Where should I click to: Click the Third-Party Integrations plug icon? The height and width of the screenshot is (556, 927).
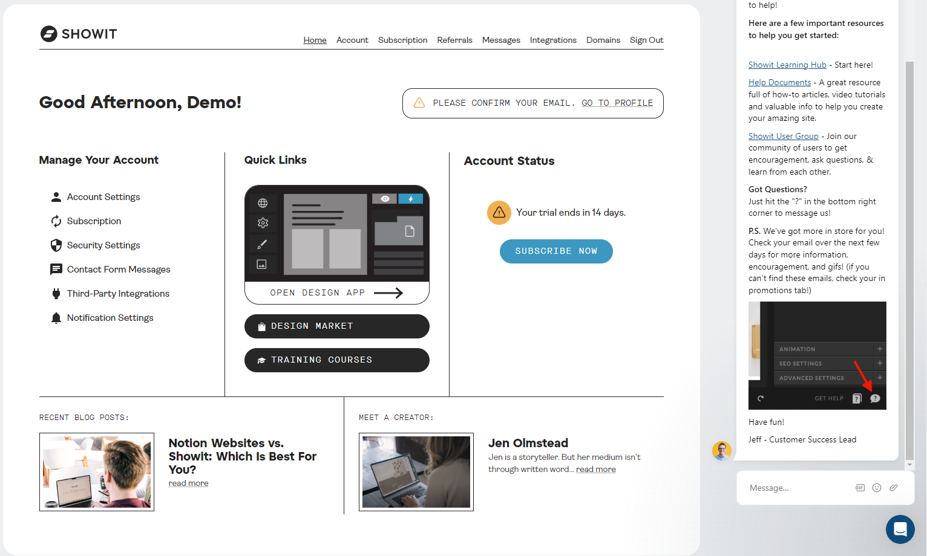(56, 294)
